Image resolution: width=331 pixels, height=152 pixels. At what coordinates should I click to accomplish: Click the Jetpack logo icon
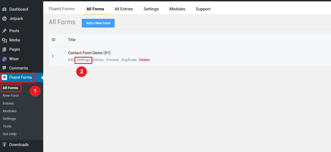pyautogui.click(x=4, y=19)
